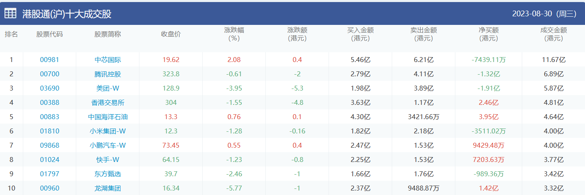Select the 中国海洋石油 stock name
The image size is (585, 195).
click(108, 117)
